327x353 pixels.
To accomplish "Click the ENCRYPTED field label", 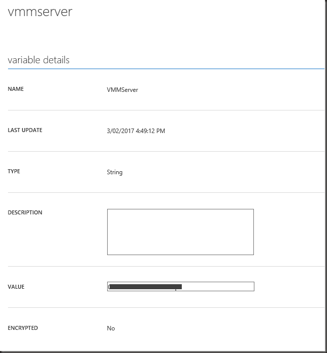I will click(23, 328).
